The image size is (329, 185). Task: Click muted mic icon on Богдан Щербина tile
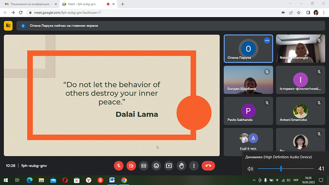pyautogui.click(x=267, y=72)
